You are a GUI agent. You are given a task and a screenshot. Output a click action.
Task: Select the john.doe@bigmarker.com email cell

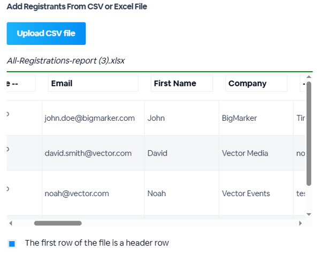(89, 118)
